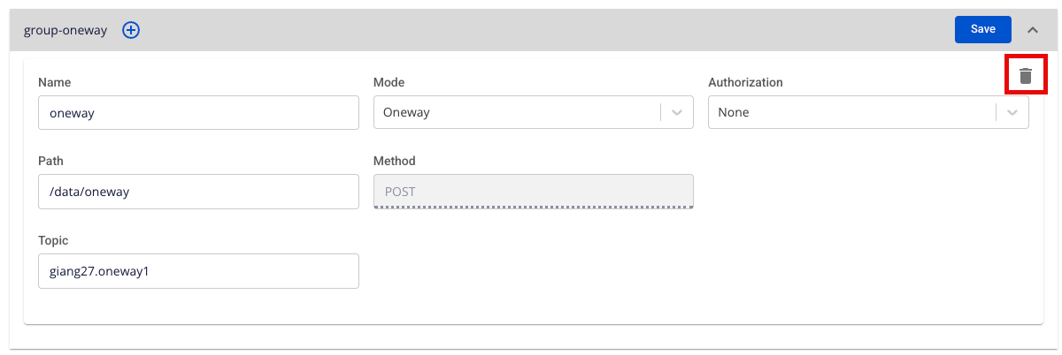Click the Method field label

(394, 161)
